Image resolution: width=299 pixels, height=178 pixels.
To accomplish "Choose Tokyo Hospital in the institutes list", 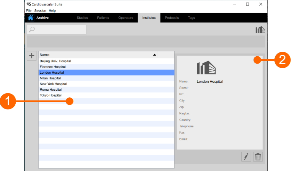I will (x=51, y=95).
